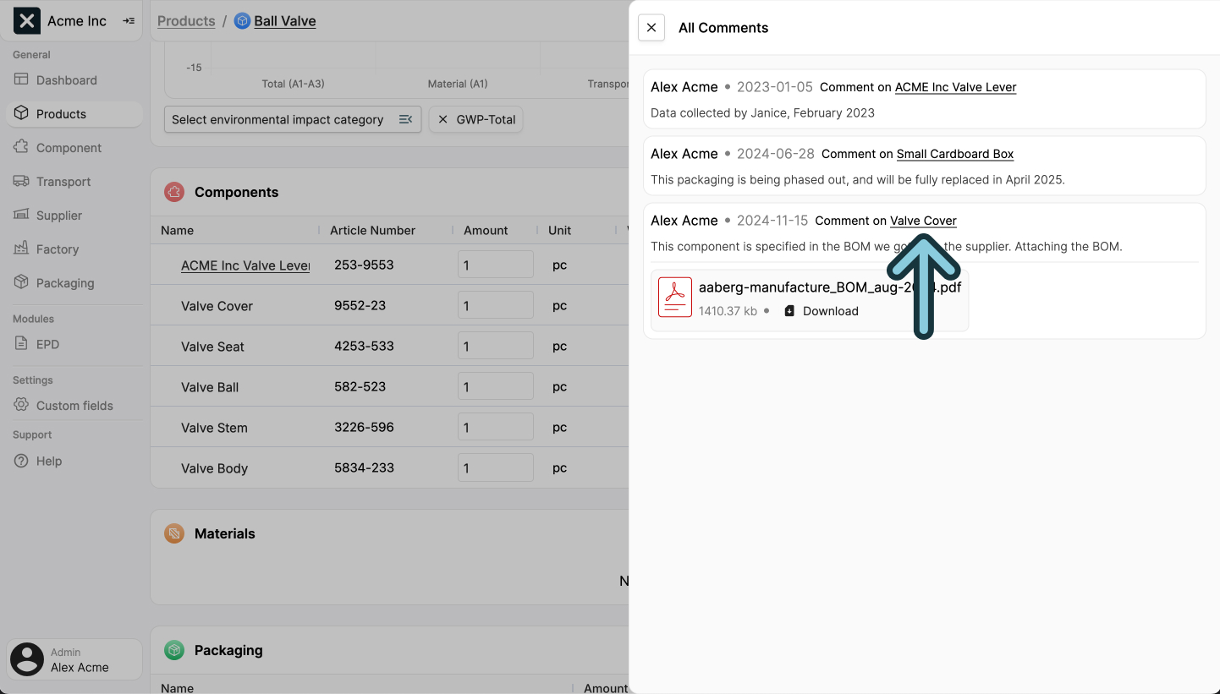This screenshot has height=694, width=1220.
Task: Go to Component in sidebar
Action: click(x=68, y=148)
